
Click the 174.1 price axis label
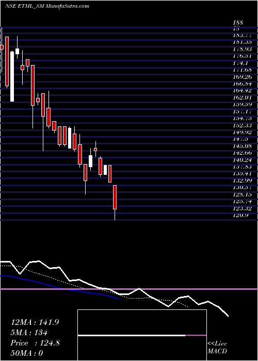240,63
